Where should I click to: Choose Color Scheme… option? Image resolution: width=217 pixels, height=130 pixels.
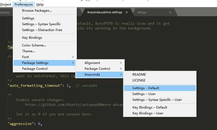45,45
